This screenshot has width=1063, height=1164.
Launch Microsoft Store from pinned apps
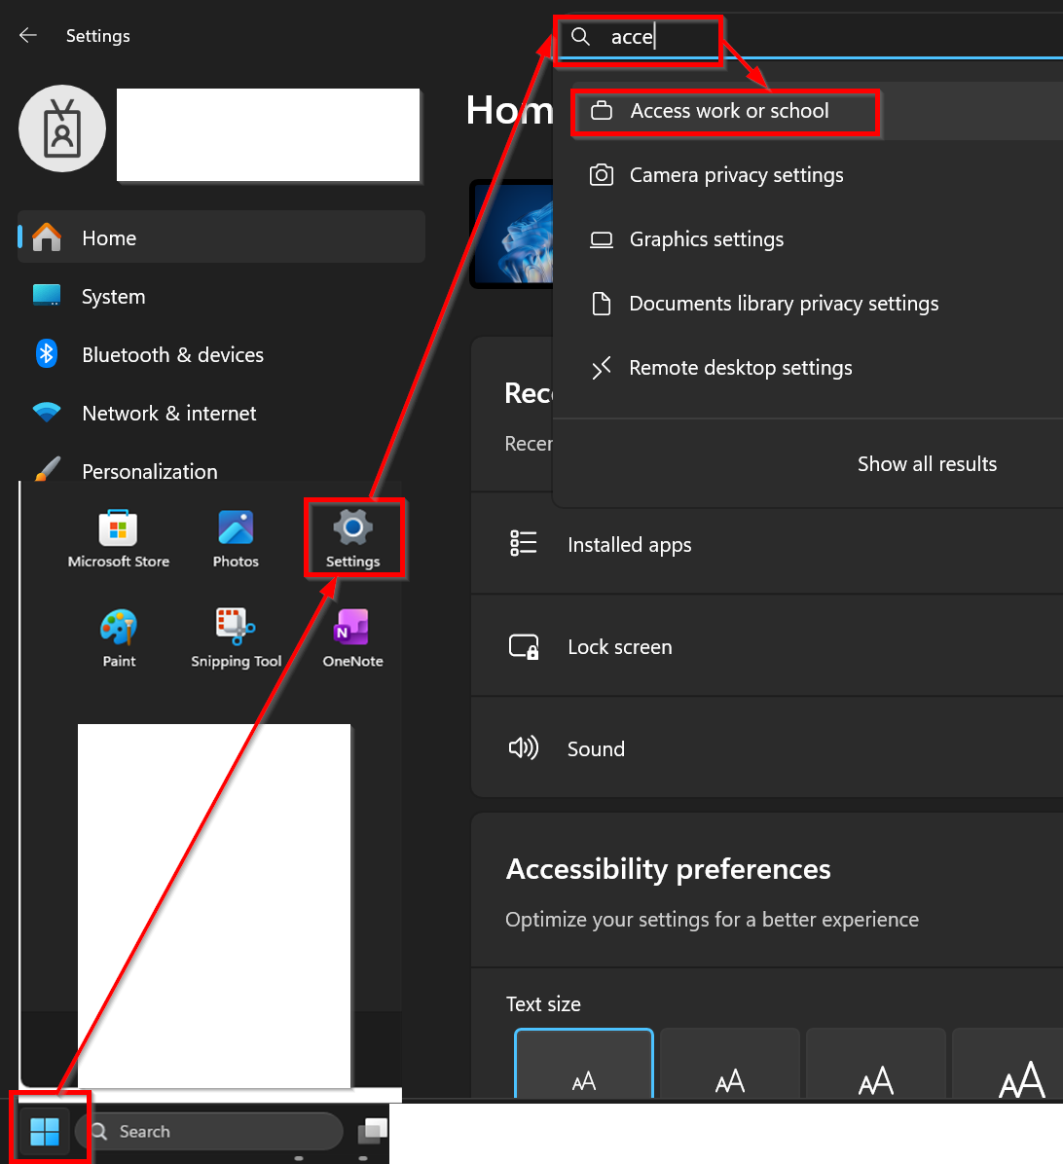pos(119,537)
